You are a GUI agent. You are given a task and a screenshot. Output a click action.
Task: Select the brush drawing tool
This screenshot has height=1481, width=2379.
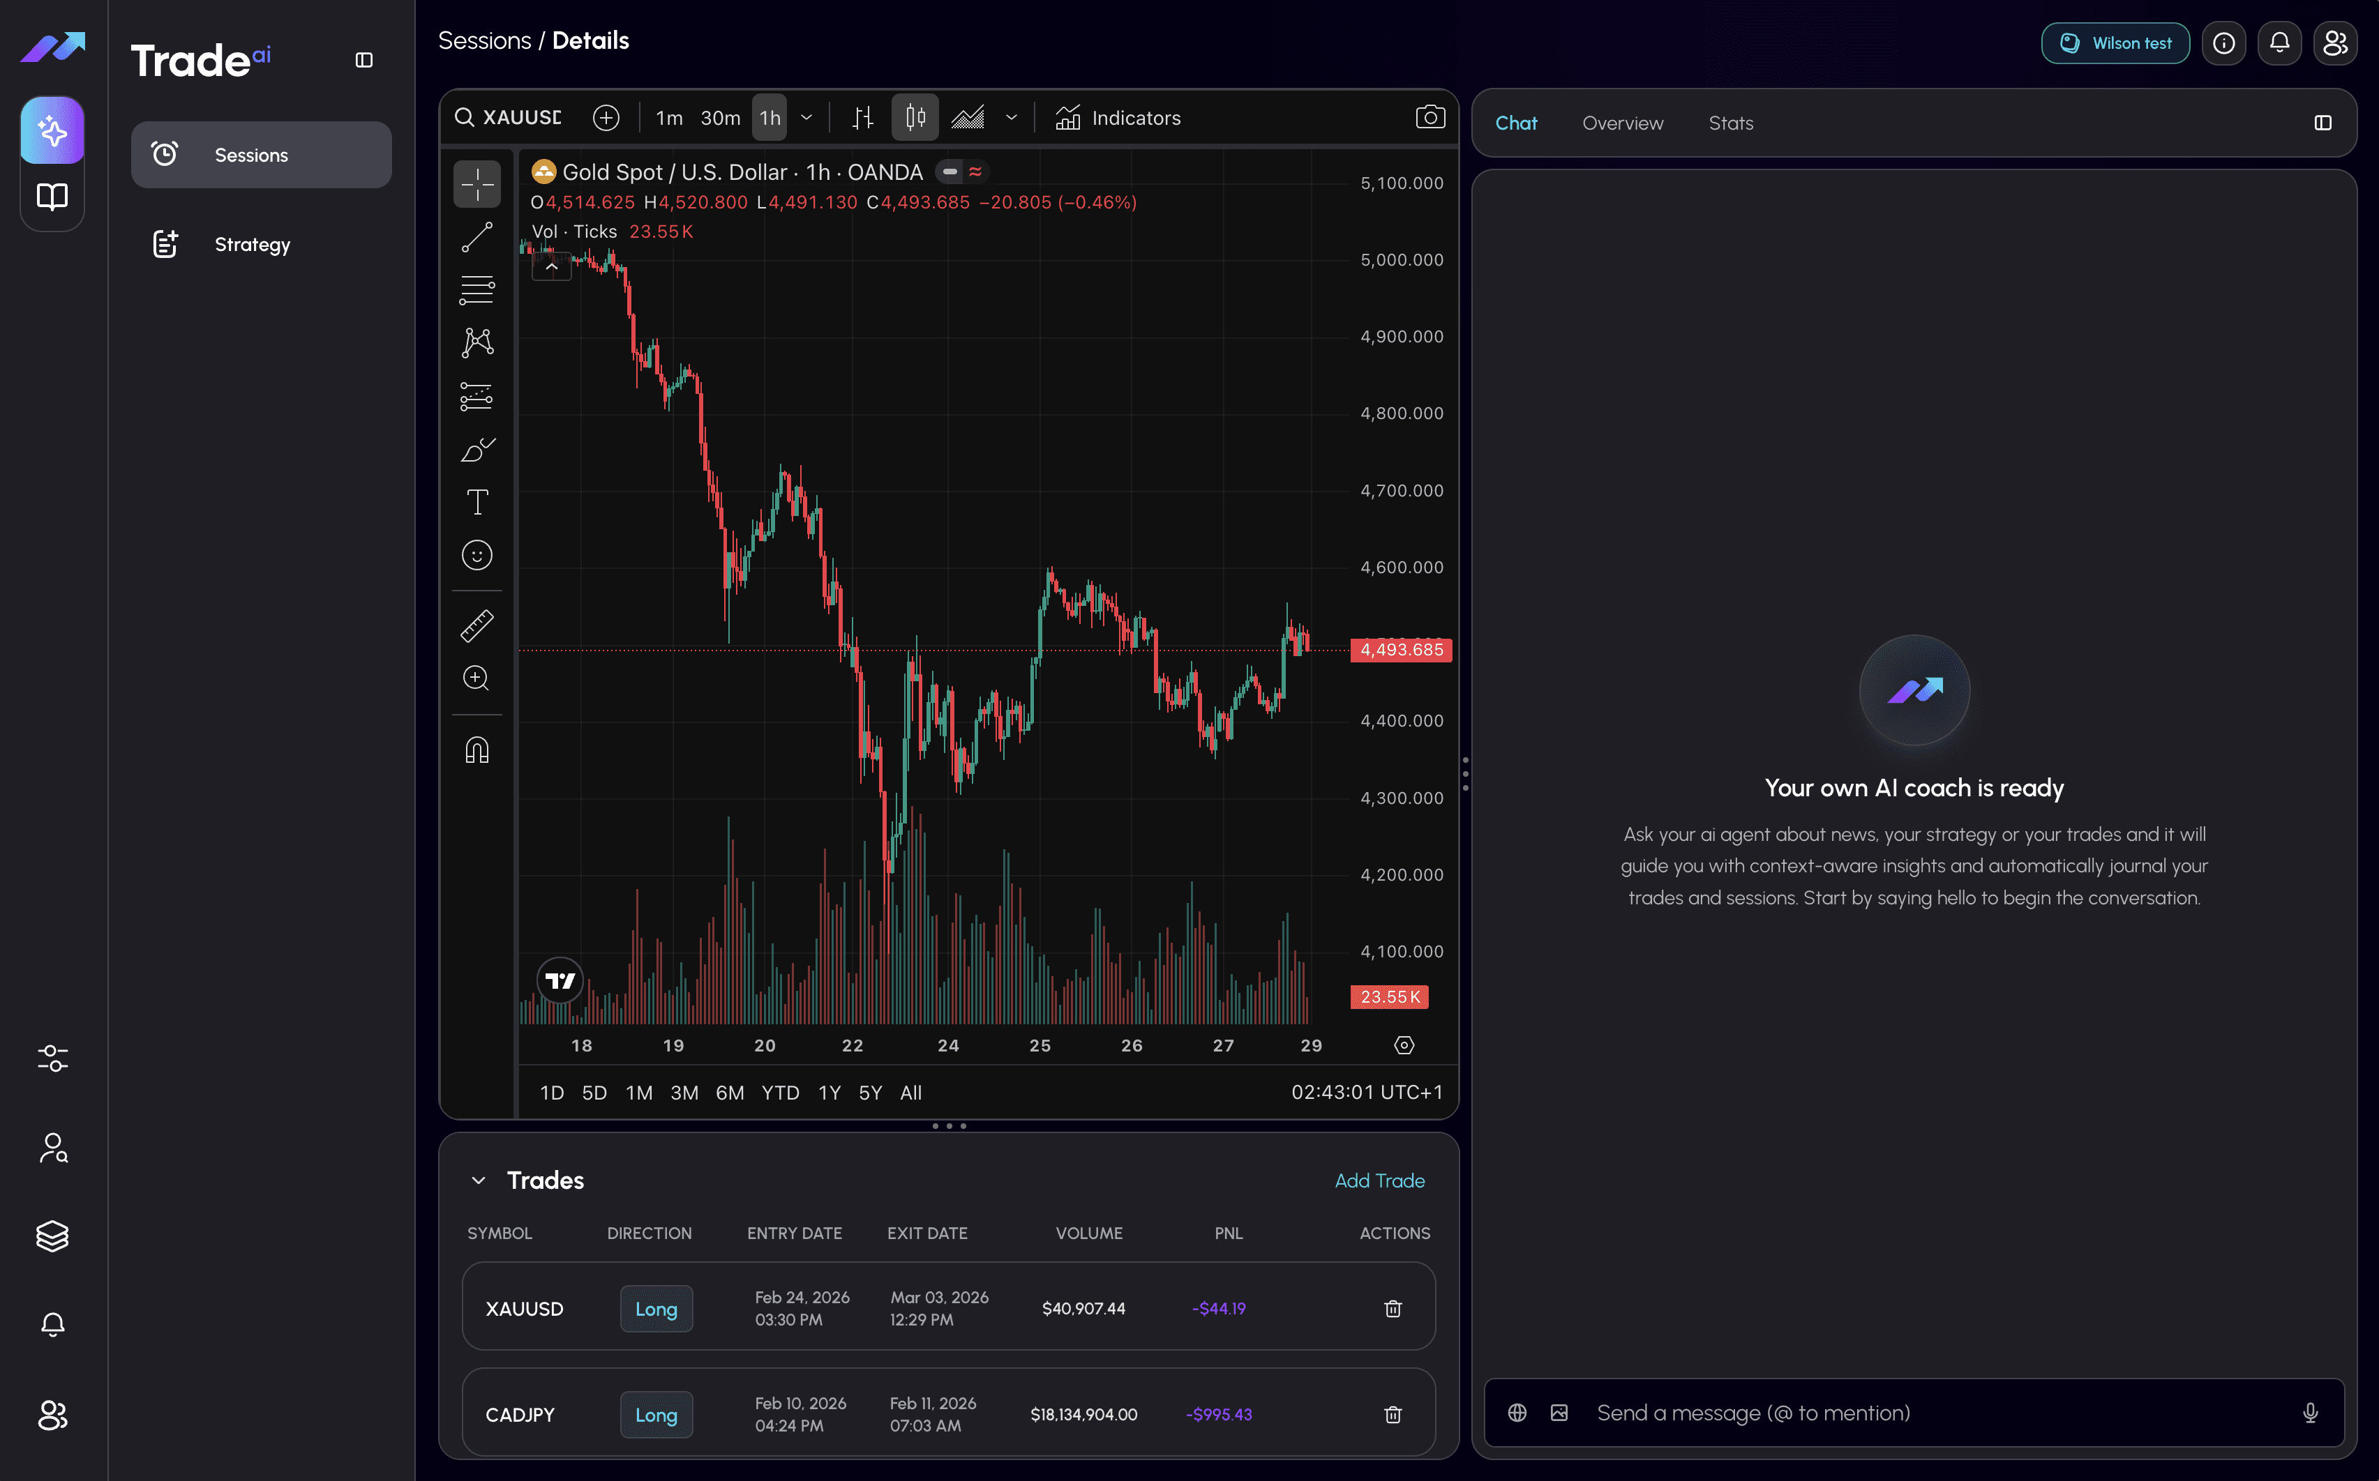coord(477,450)
